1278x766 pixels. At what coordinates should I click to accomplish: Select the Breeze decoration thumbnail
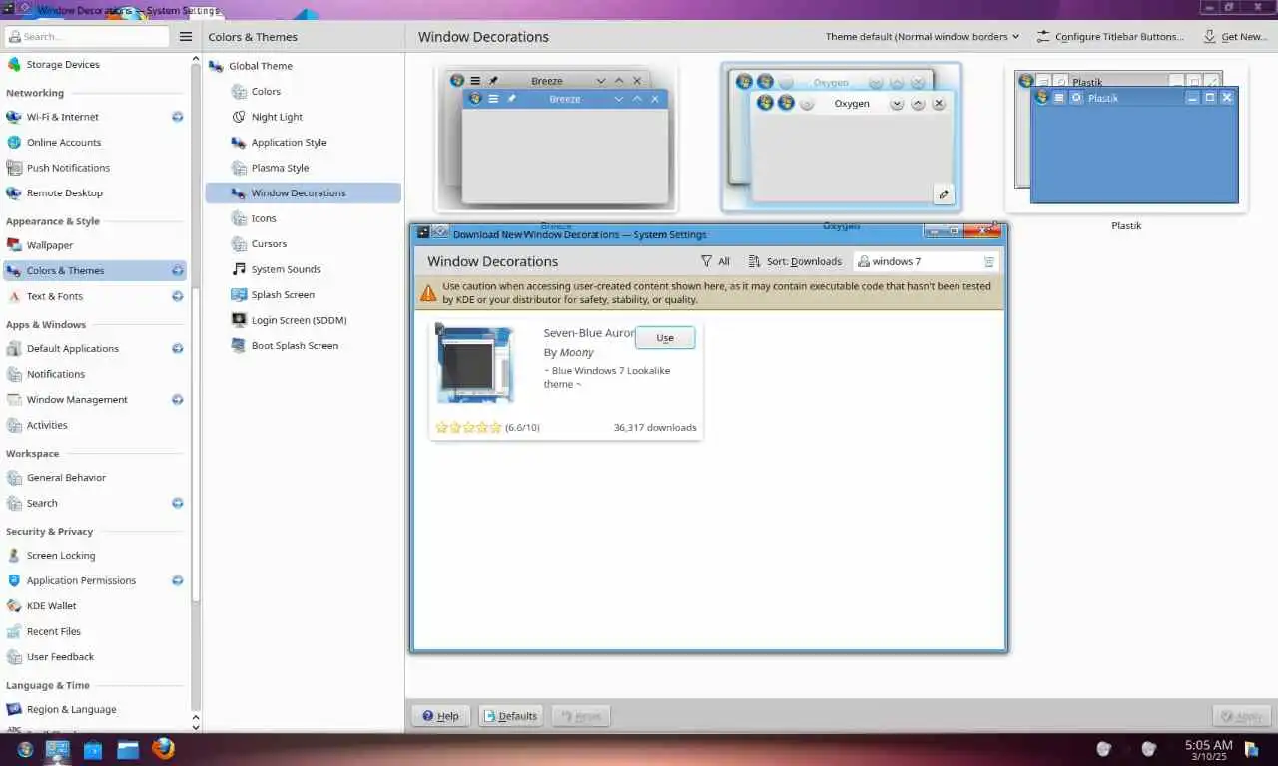click(x=556, y=138)
